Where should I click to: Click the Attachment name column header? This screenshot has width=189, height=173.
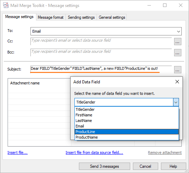pyautogui.click(x=25, y=83)
